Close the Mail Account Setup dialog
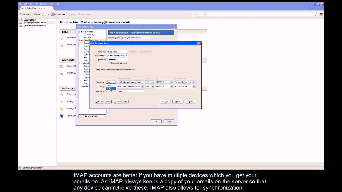Screen dimensions: 342x192 pos(199,43)
